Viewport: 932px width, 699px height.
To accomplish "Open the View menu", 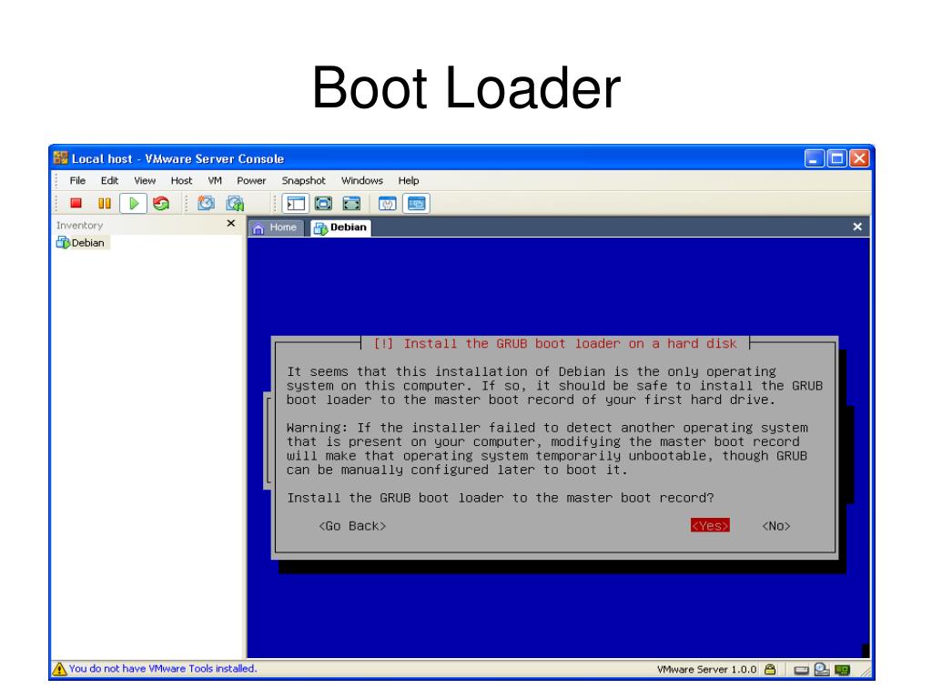I will click(145, 181).
